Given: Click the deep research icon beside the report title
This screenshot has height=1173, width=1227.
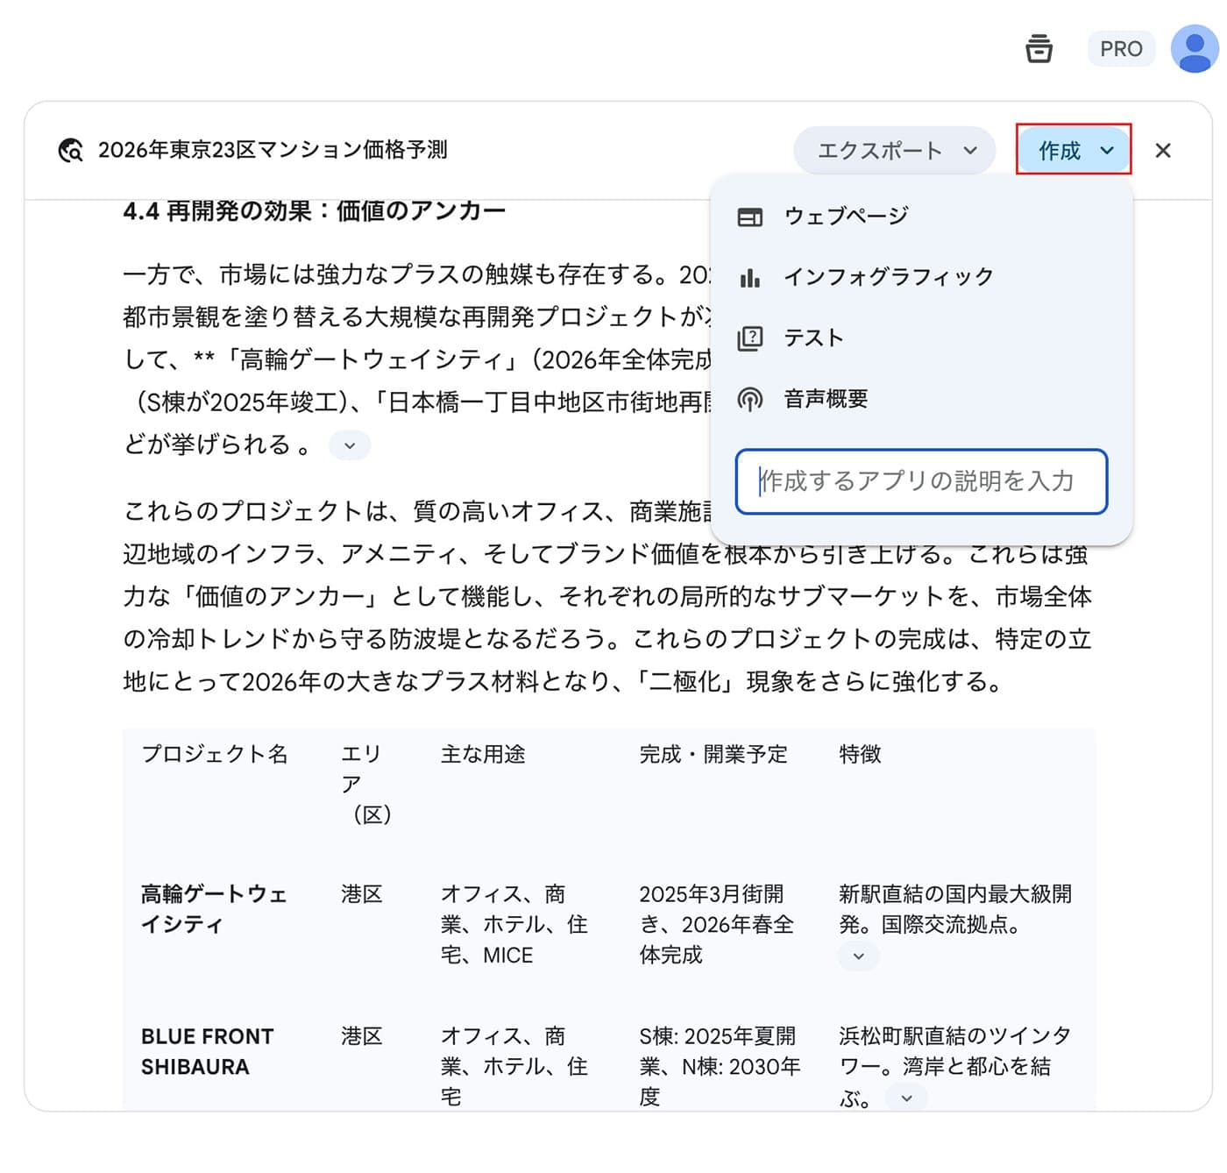Looking at the screenshot, I should tap(70, 151).
